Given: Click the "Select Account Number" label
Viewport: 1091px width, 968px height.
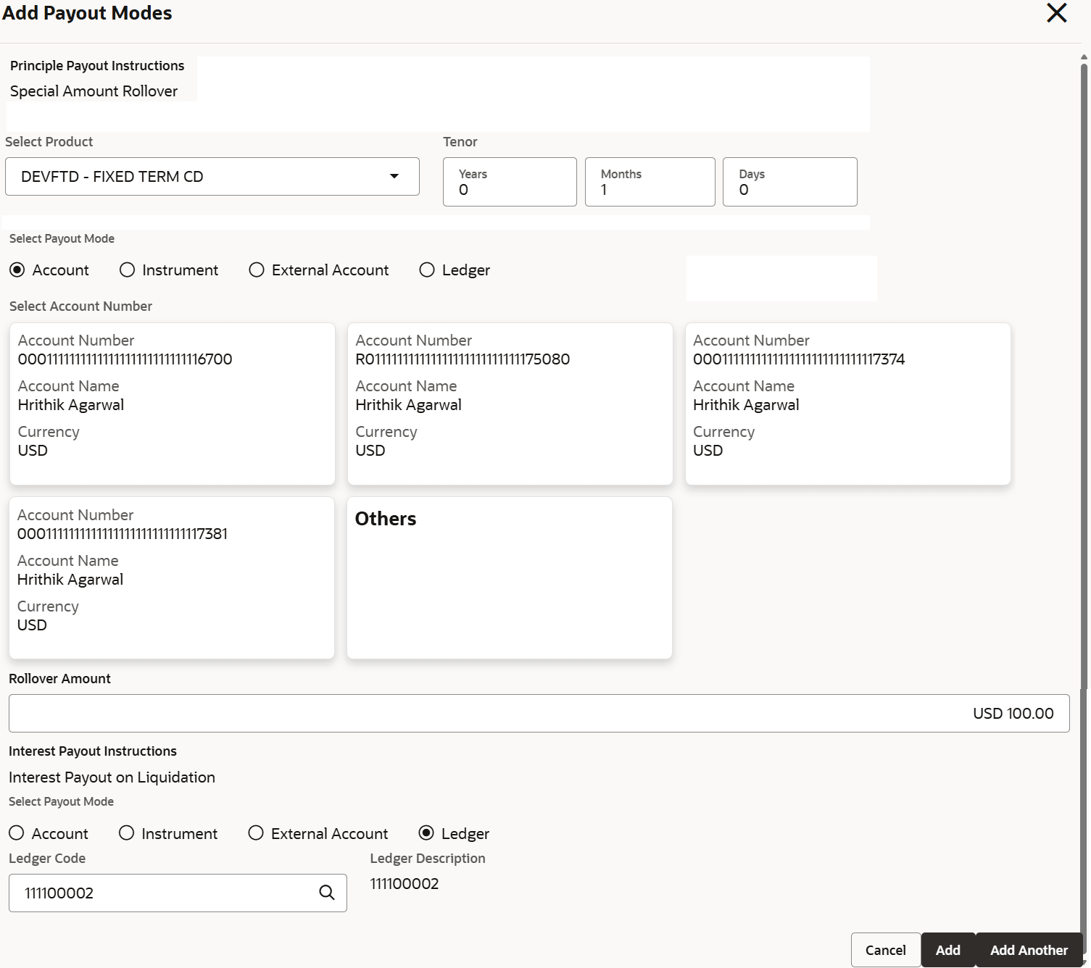Looking at the screenshot, I should pyautogui.click(x=80, y=306).
